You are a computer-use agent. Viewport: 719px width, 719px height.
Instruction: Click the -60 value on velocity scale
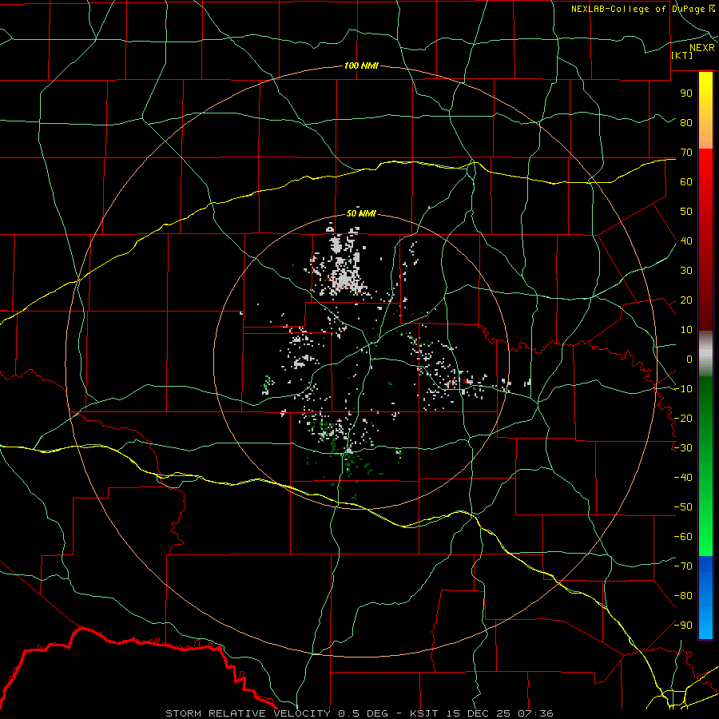[x=683, y=537]
